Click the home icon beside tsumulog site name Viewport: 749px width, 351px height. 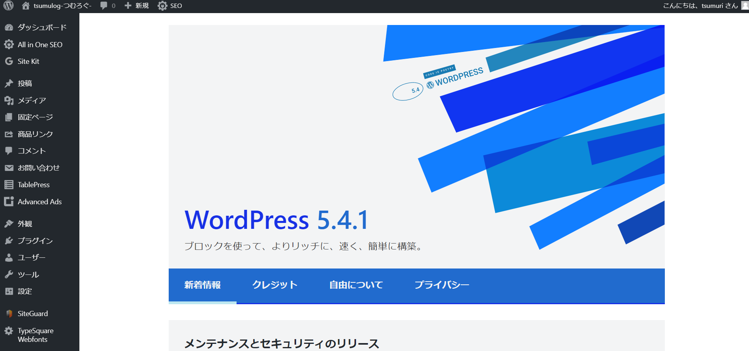point(26,6)
